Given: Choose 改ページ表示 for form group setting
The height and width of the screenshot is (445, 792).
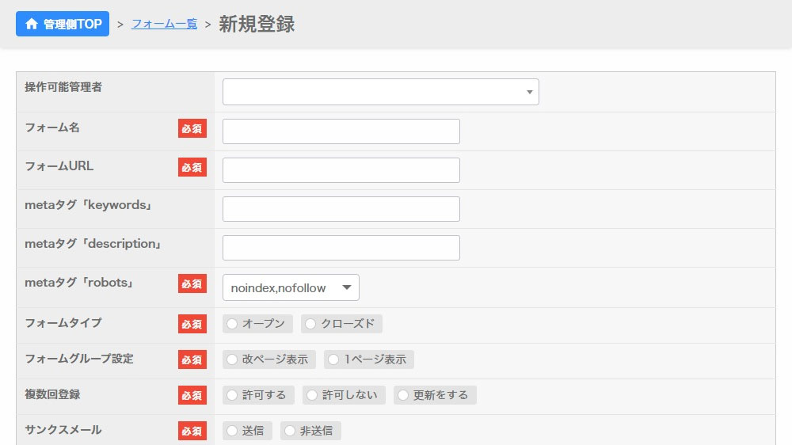Looking at the screenshot, I should 232,359.
